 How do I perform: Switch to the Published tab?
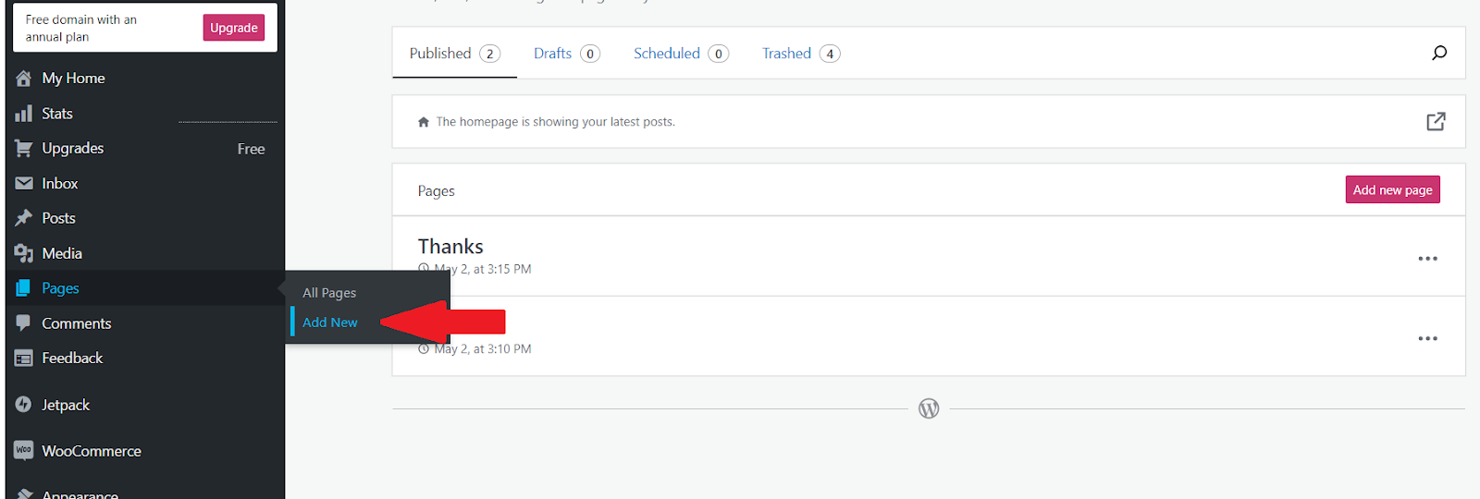tap(454, 54)
